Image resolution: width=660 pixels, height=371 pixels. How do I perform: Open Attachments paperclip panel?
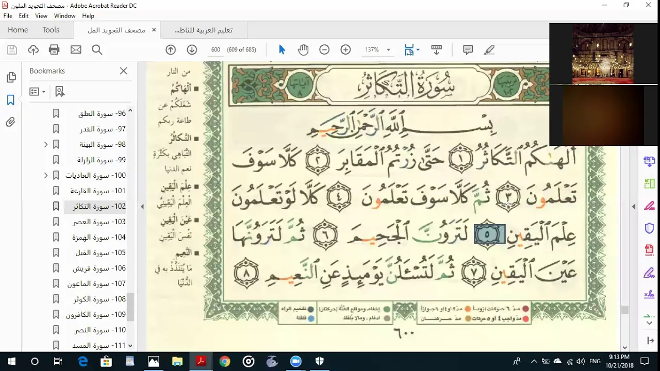(x=11, y=122)
